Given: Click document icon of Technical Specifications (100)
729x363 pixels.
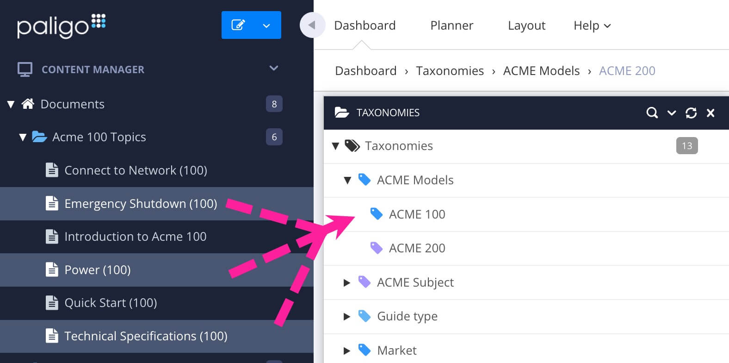Looking at the screenshot, I should point(52,336).
